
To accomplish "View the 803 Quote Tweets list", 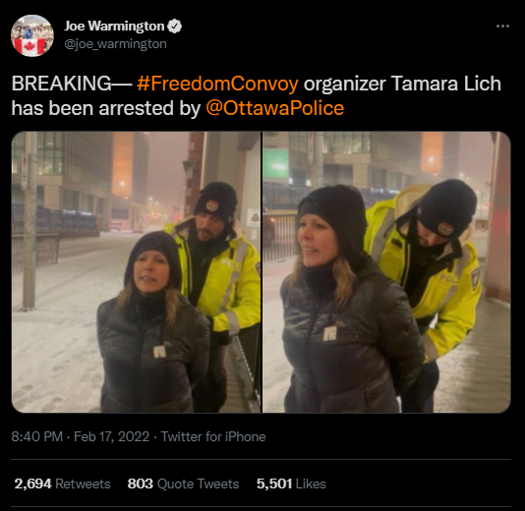I will coord(183,483).
